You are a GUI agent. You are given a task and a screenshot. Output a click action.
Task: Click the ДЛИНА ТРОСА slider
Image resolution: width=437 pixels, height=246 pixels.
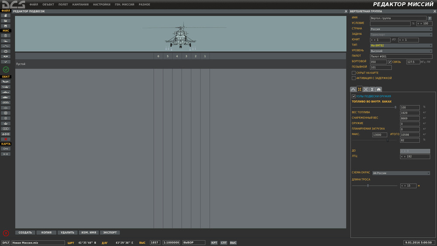[x=375, y=186]
